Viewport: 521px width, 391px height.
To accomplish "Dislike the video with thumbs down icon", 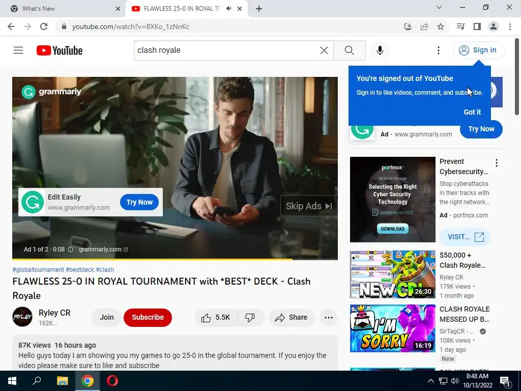I will click(250, 318).
